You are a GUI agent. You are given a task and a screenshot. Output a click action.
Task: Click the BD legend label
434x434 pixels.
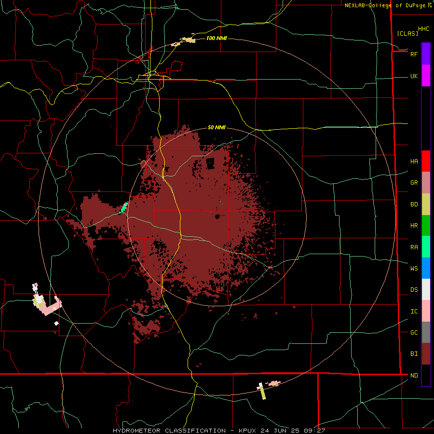414,204
